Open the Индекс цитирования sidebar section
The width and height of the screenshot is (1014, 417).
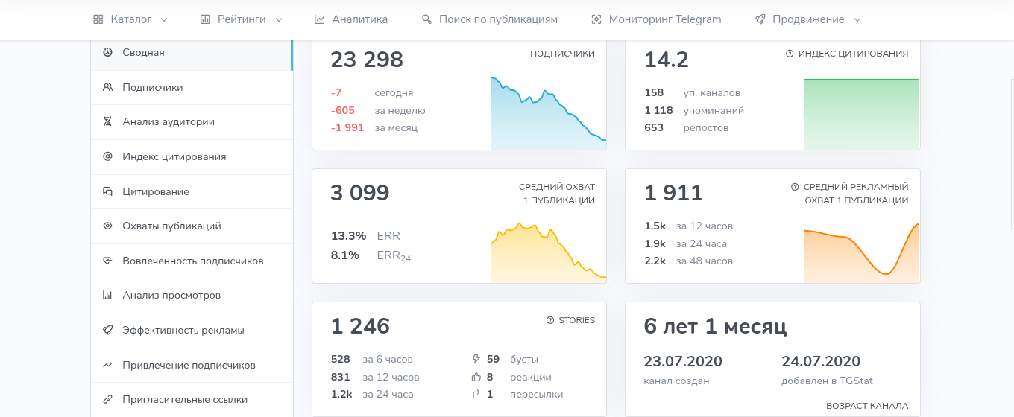[x=191, y=156]
